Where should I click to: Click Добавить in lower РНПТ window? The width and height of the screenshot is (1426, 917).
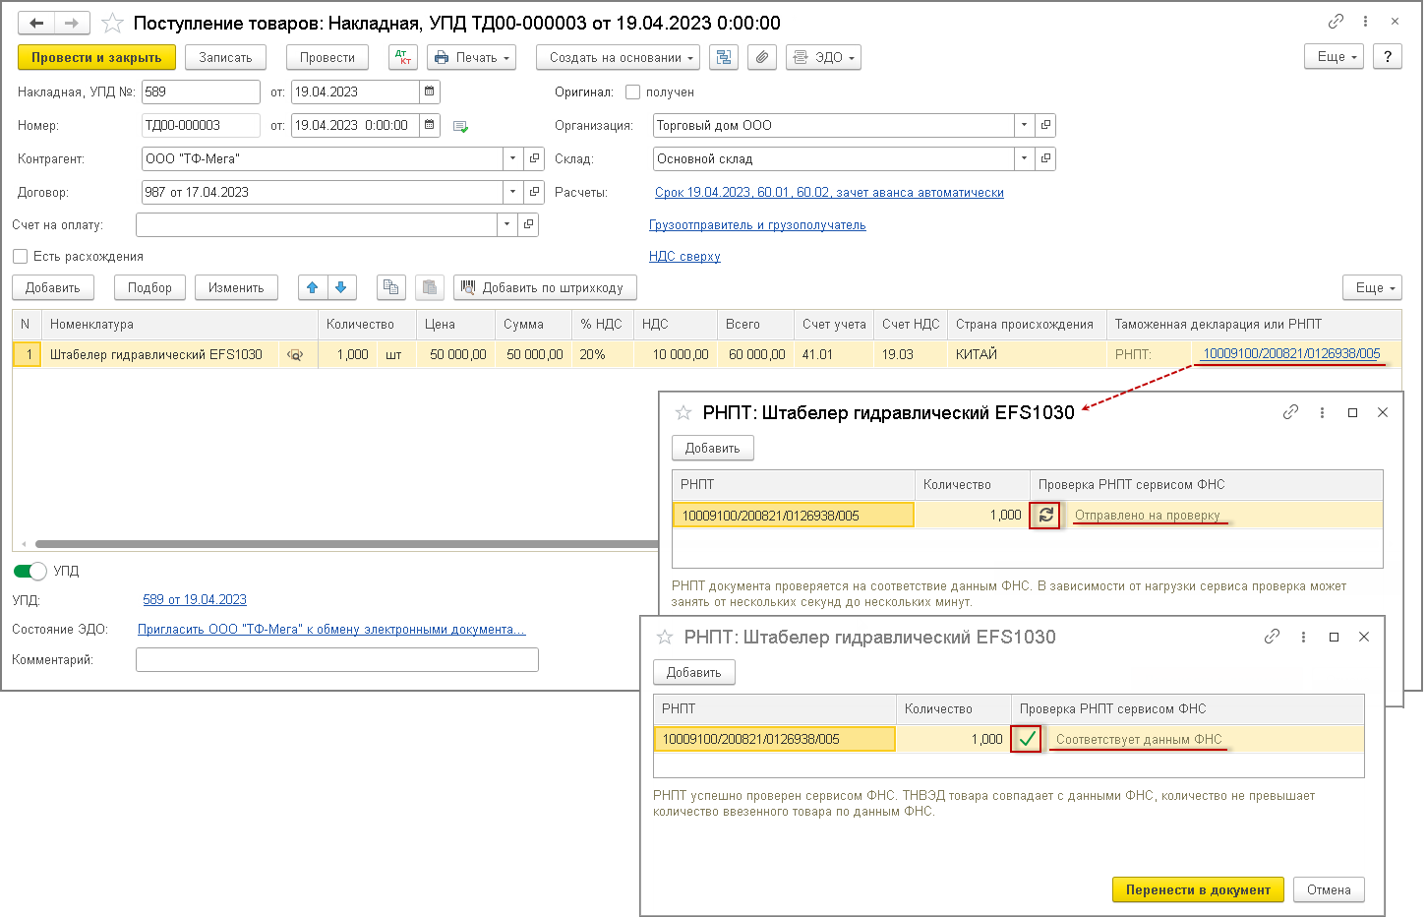(694, 672)
